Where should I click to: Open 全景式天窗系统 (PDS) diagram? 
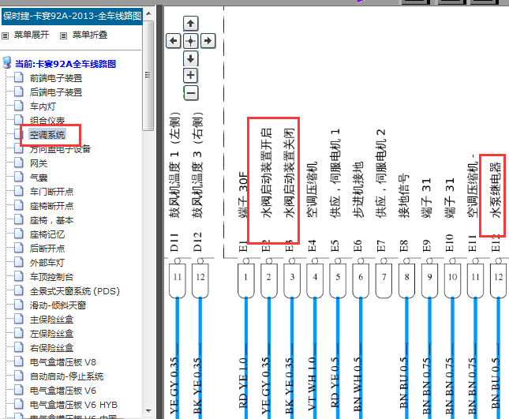click(x=75, y=291)
